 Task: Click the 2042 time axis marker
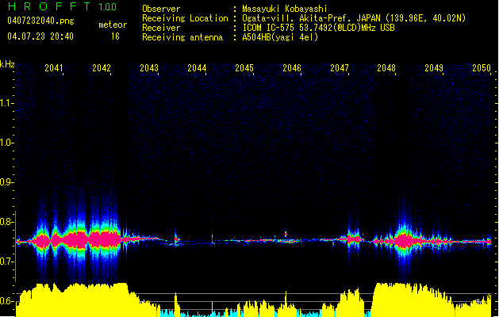click(102, 68)
